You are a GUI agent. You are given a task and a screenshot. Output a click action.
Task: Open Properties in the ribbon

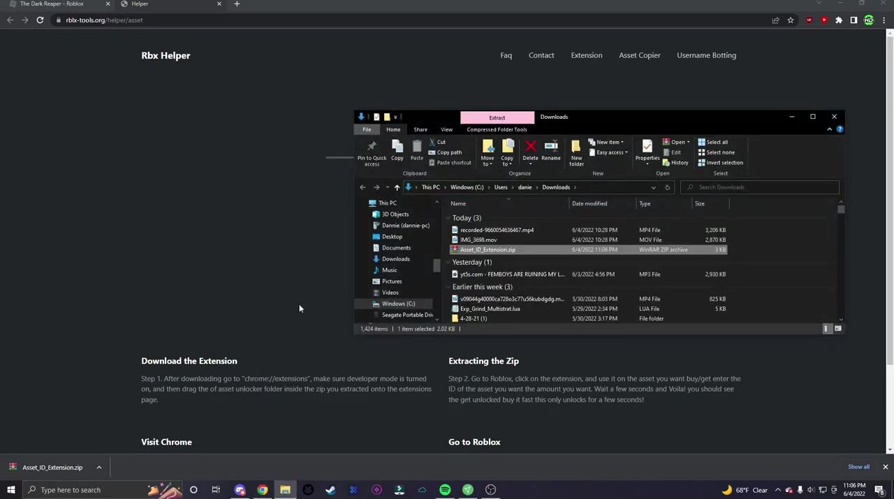(647, 147)
